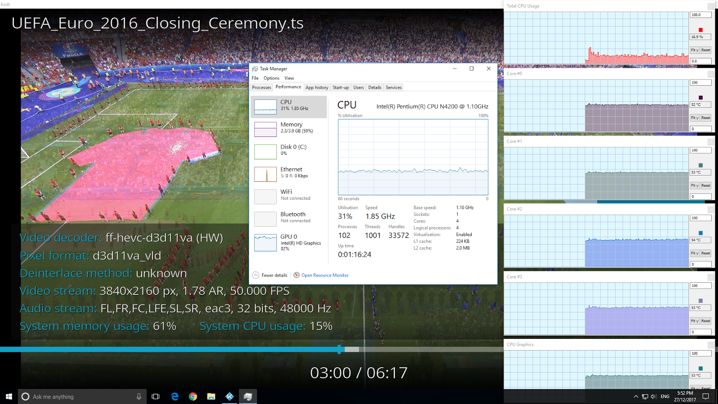Reset the Core #1 graph
Image resolution: width=718 pixels, height=404 pixels.
pos(706,186)
